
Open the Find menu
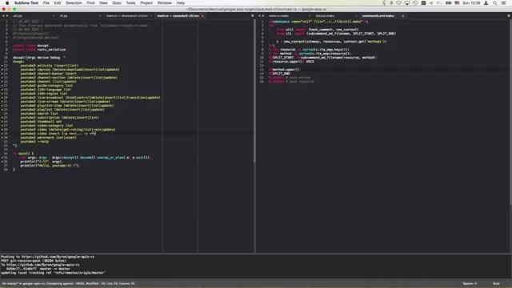(90, 3)
